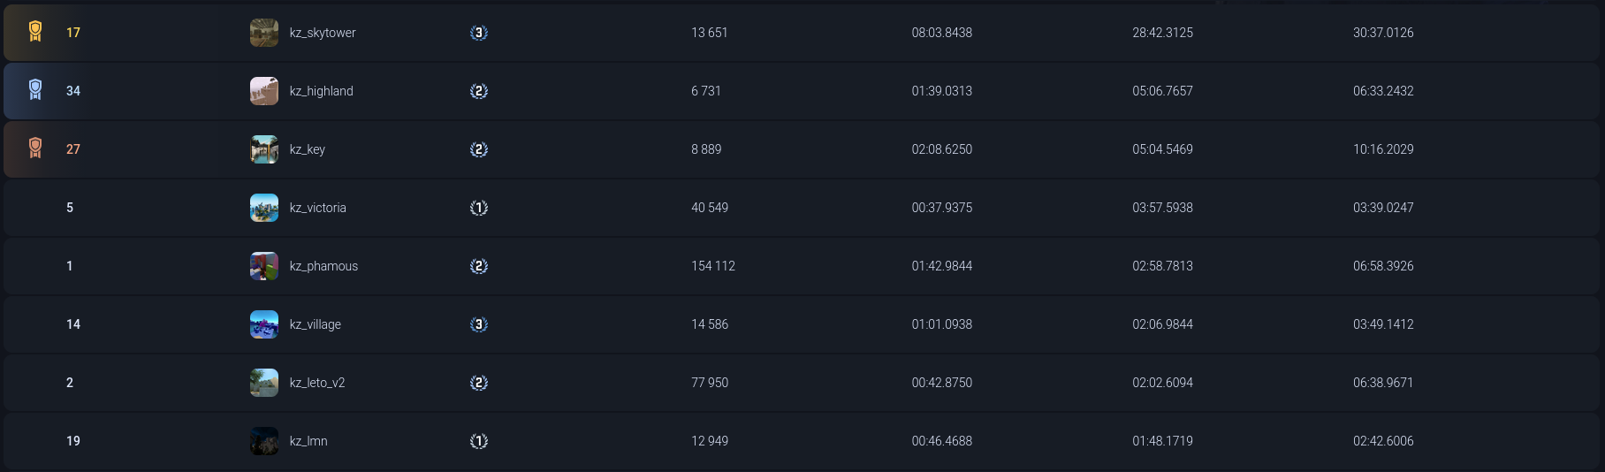The width and height of the screenshot is (1605, 472).
Task: Click the tier 3 badge for kz_village
Action: [479, 324]
